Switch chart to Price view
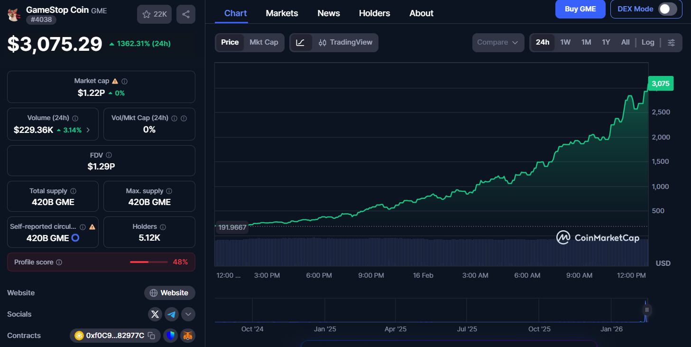 pos(230,42)
